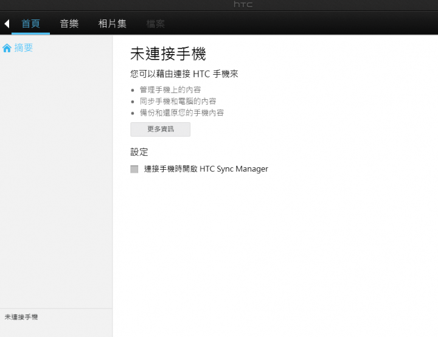Select the 首頁 tab
438x337 pixels.
pos(31,24)
